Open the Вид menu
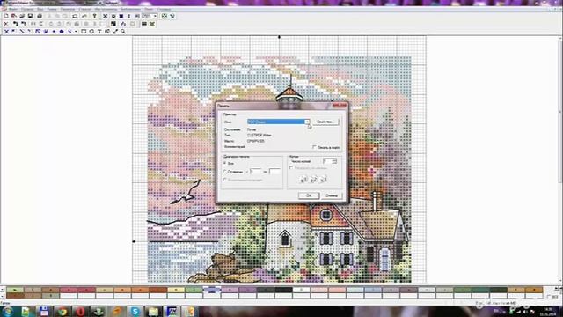 click(40, 9)
